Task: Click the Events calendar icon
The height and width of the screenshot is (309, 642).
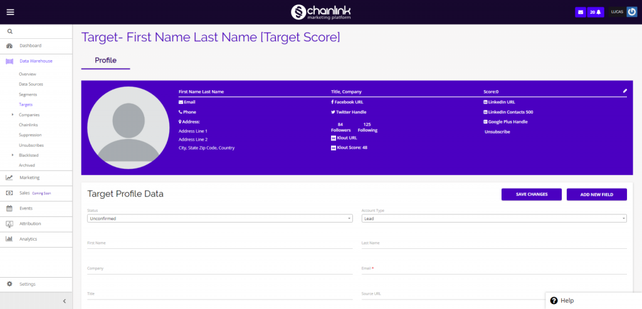Action: tap(9, 208)
